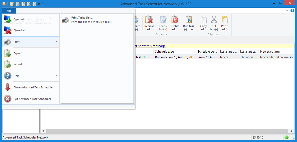Image resolution: width=297 pixels, height=142 pixels.
Task: Select the 'From 29-Au...' cell
Action: point(207,57)
